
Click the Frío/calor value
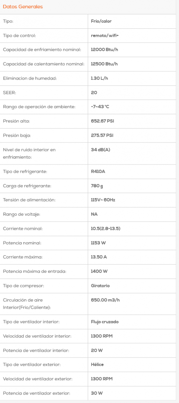(x=101, y=21)
